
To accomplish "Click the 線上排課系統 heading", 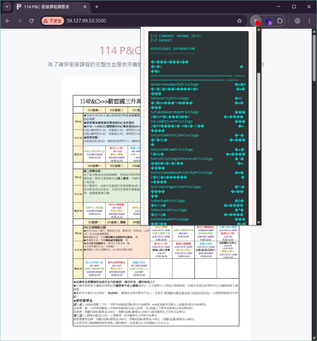I will pos(93,171).
